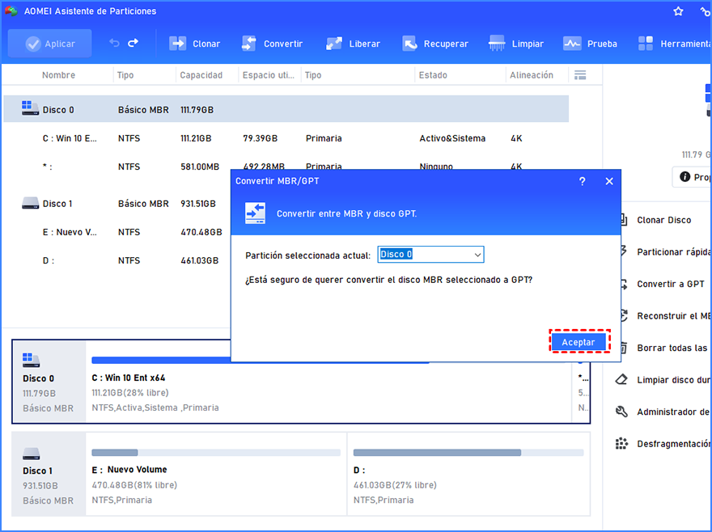Click the Alineación column header
This screenshot has width=712, height=532.
click(532, 75)
